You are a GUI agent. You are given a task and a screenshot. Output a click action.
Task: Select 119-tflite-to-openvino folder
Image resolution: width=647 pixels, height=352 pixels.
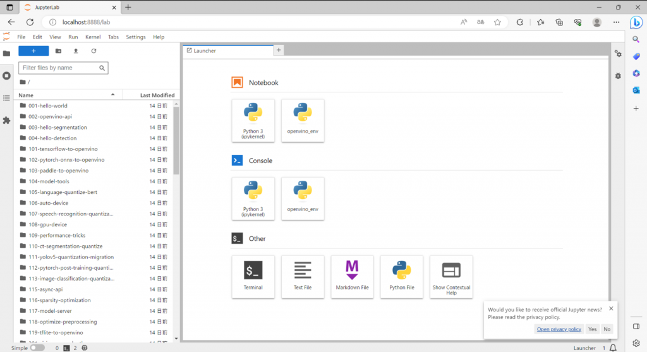(95, 332)
